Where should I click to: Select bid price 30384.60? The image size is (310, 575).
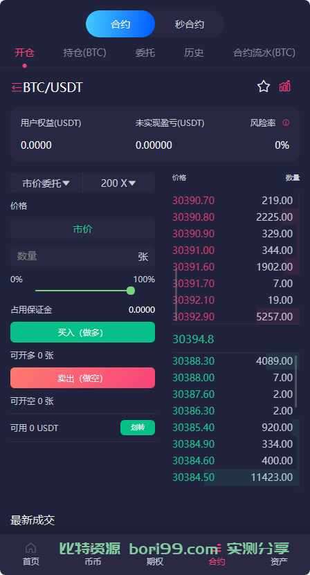[193, 461]
